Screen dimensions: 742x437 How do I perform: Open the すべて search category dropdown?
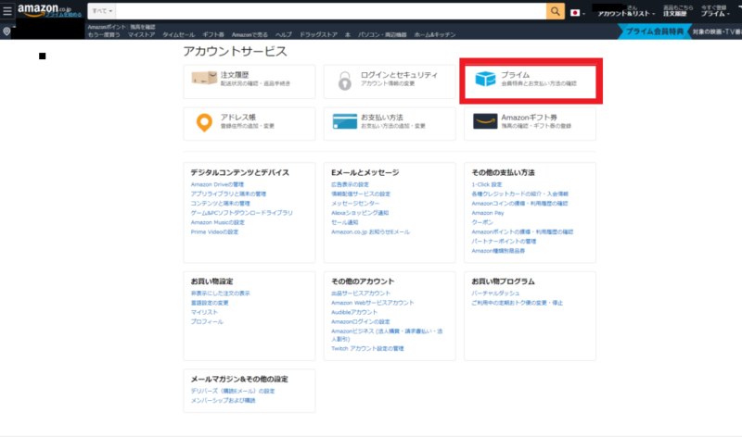pos(102,11)
